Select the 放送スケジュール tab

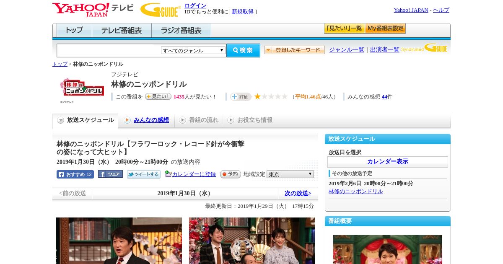pos(86,120)
